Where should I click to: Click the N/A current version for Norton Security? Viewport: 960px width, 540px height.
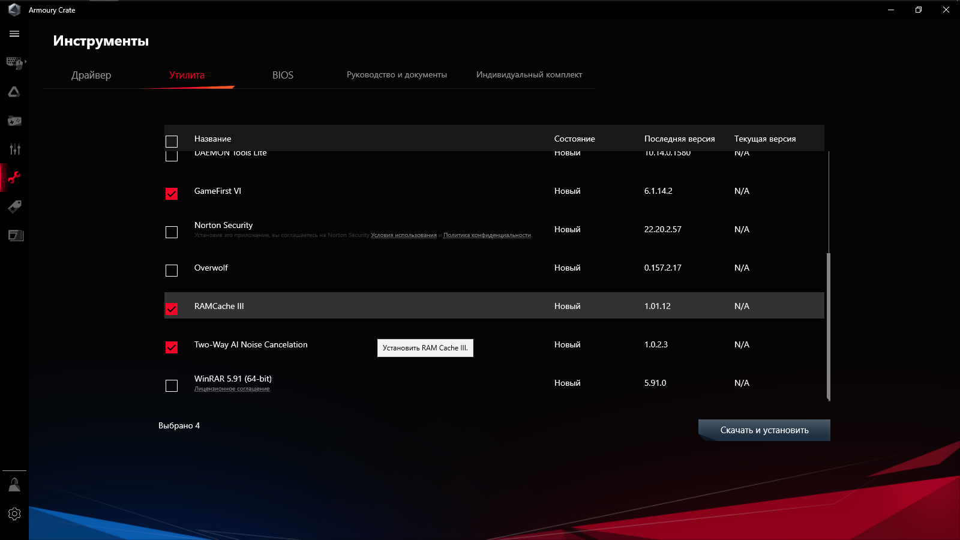(x=742, y=229)
